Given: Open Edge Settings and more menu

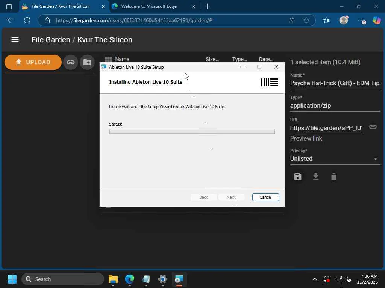Looking at the screenshot, I should [361, 21].
